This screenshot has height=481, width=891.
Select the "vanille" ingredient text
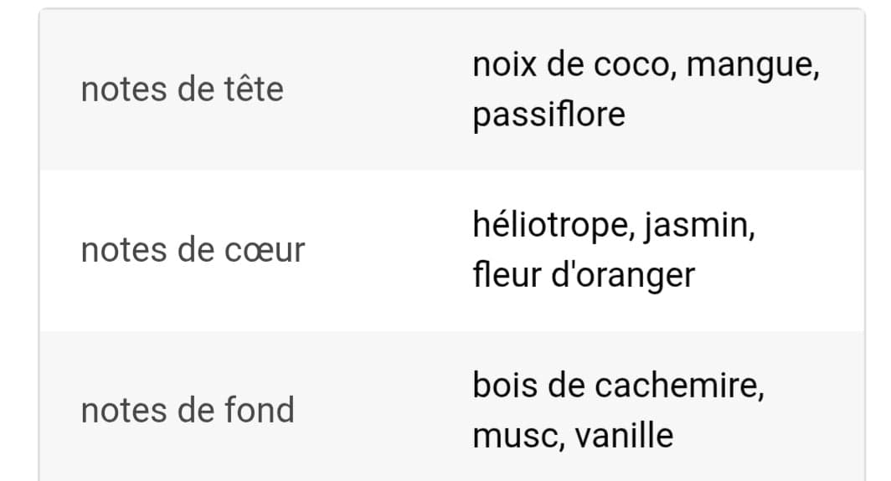tap(624, 435)
